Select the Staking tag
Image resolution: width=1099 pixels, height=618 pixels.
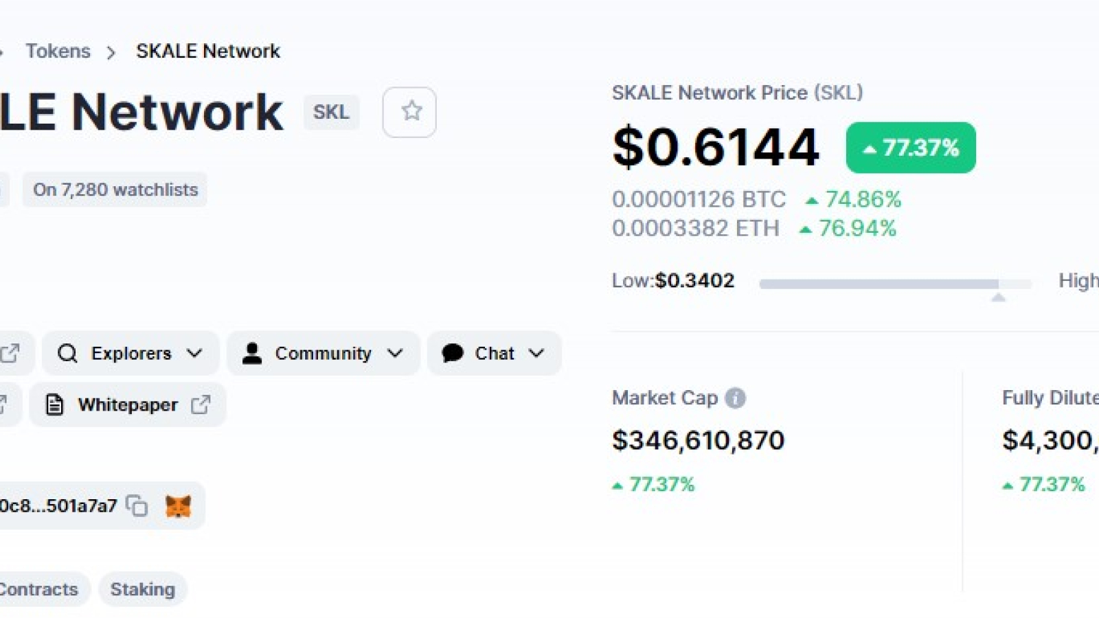[x=143, y=589]
